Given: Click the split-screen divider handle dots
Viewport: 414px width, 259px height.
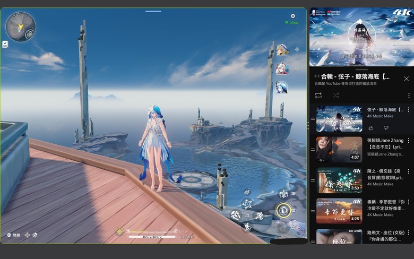Looking at the screenshot, I should click(308, 126).
